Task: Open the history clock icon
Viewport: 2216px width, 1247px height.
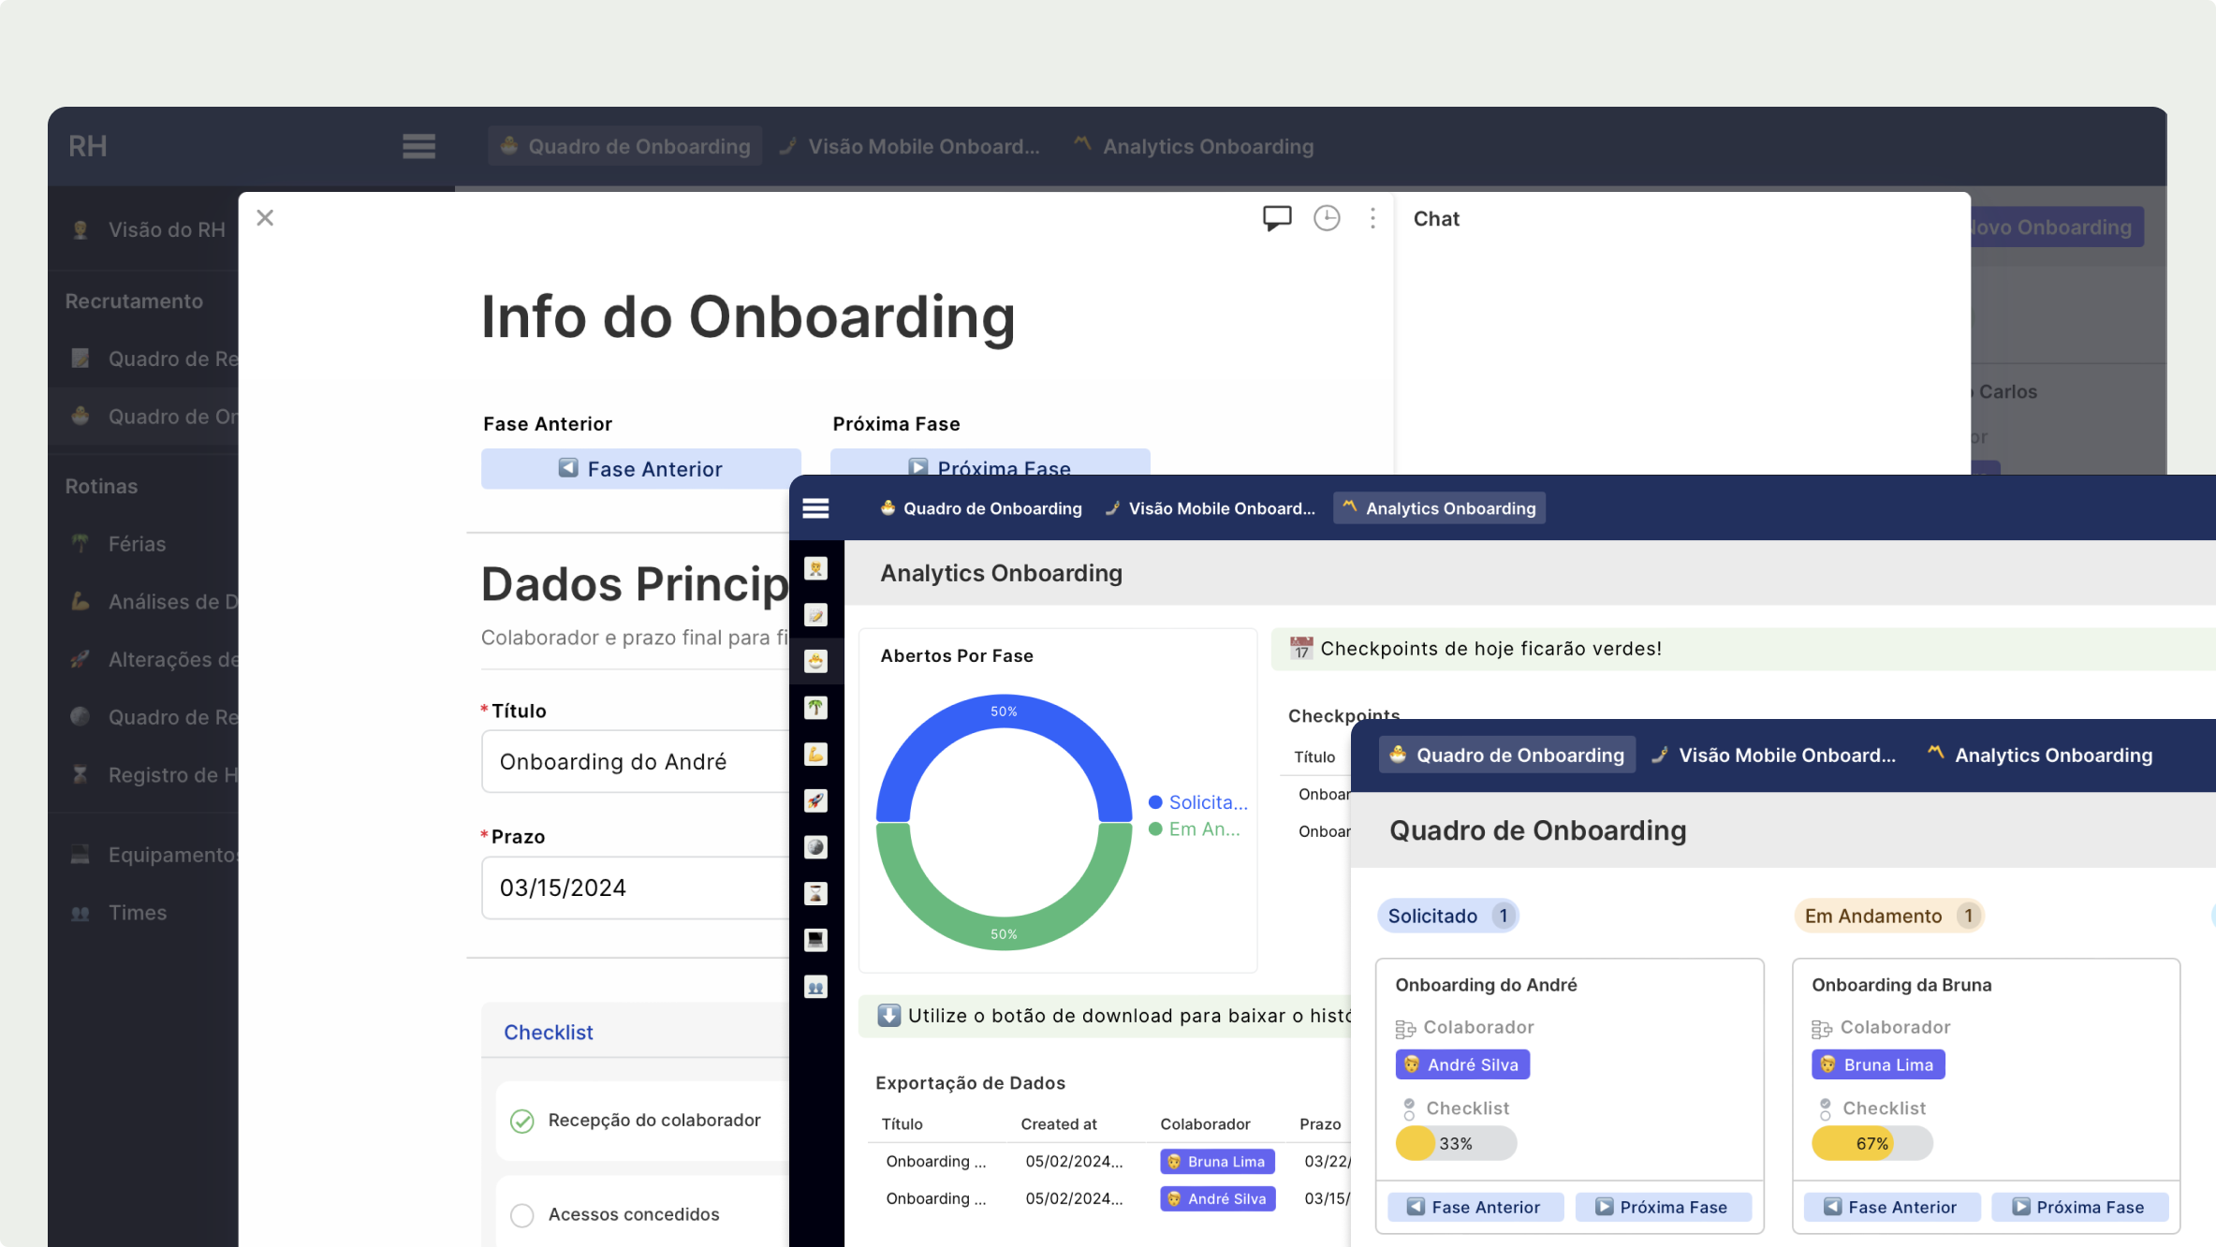Action: tap(1327, 218)
